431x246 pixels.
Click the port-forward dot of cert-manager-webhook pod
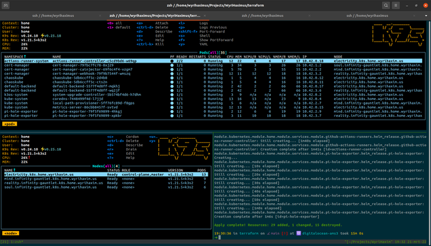[x=172, y=74]
